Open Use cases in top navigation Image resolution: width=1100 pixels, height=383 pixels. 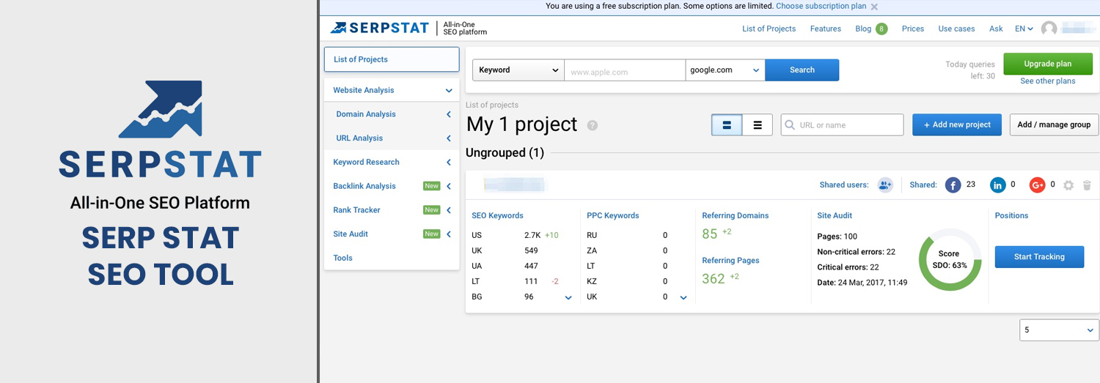[x=956, y=29]
